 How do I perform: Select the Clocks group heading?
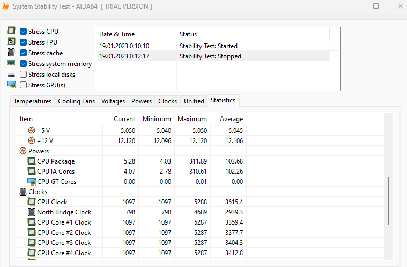tap(38, 192)
